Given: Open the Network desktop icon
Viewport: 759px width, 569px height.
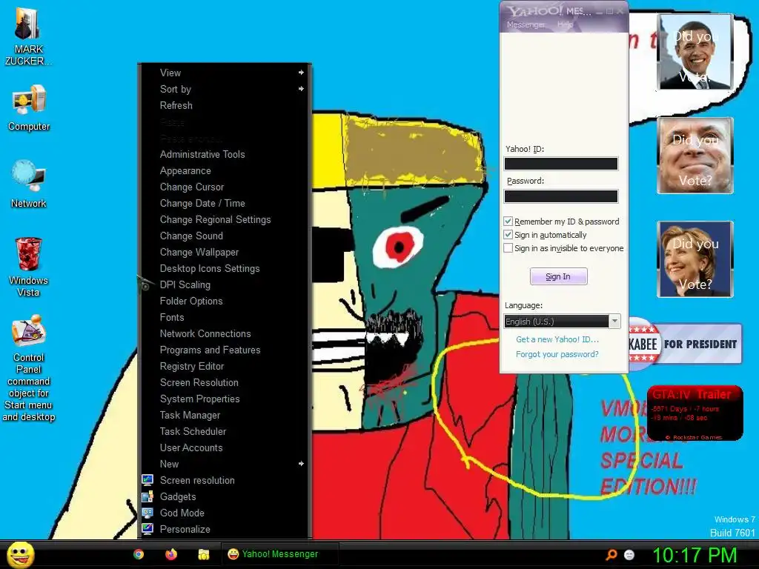Looking at the screenshot, I should click(29, 184).
